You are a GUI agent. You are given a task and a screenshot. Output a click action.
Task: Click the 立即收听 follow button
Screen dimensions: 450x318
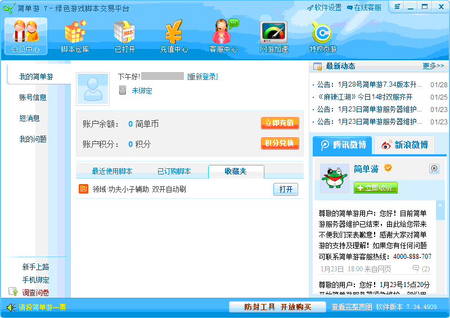click(x=375, y=188)
